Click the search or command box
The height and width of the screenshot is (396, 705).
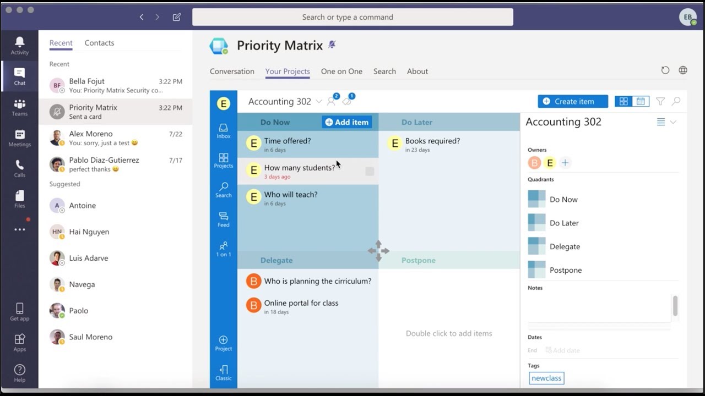click(352, 17)
